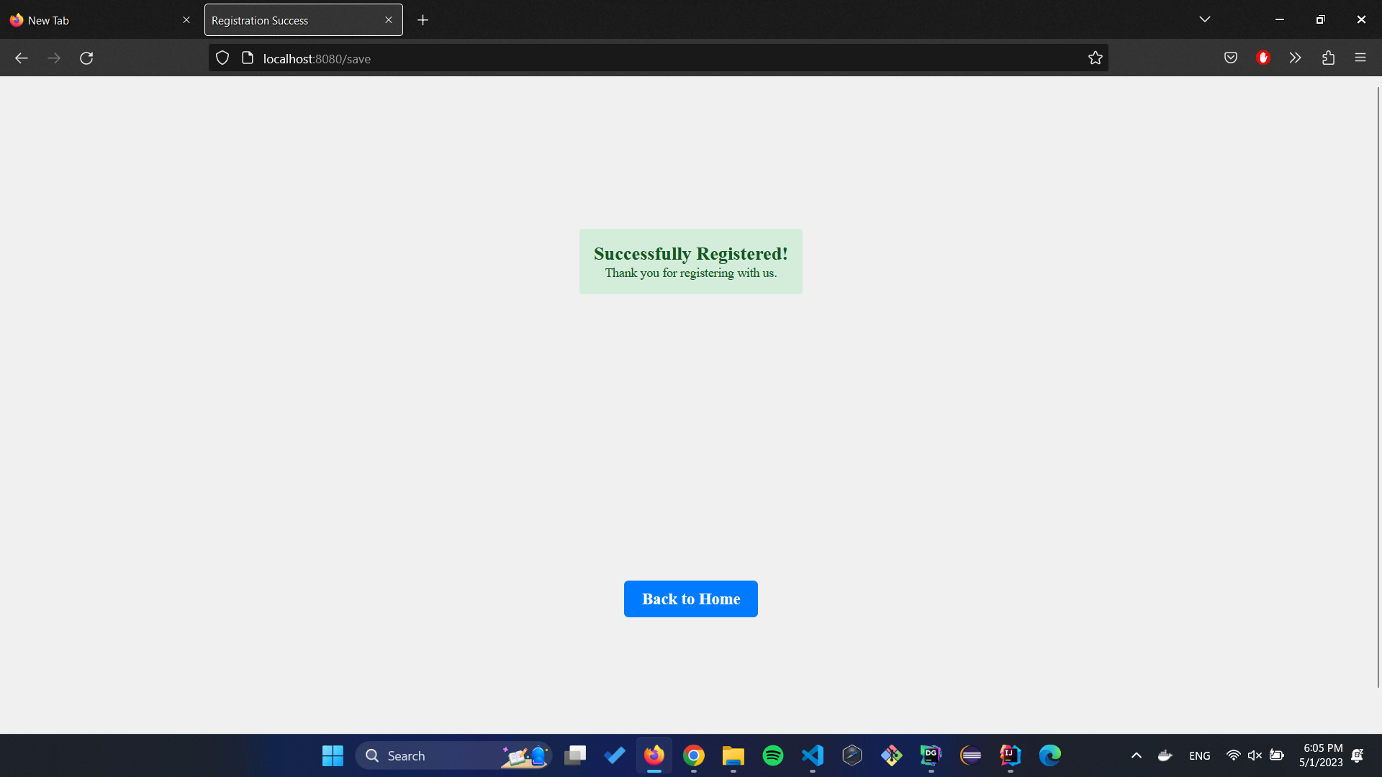Open the list-all-tabs chevron
Screen dimensions: 1382x777
click(1205, 19)
